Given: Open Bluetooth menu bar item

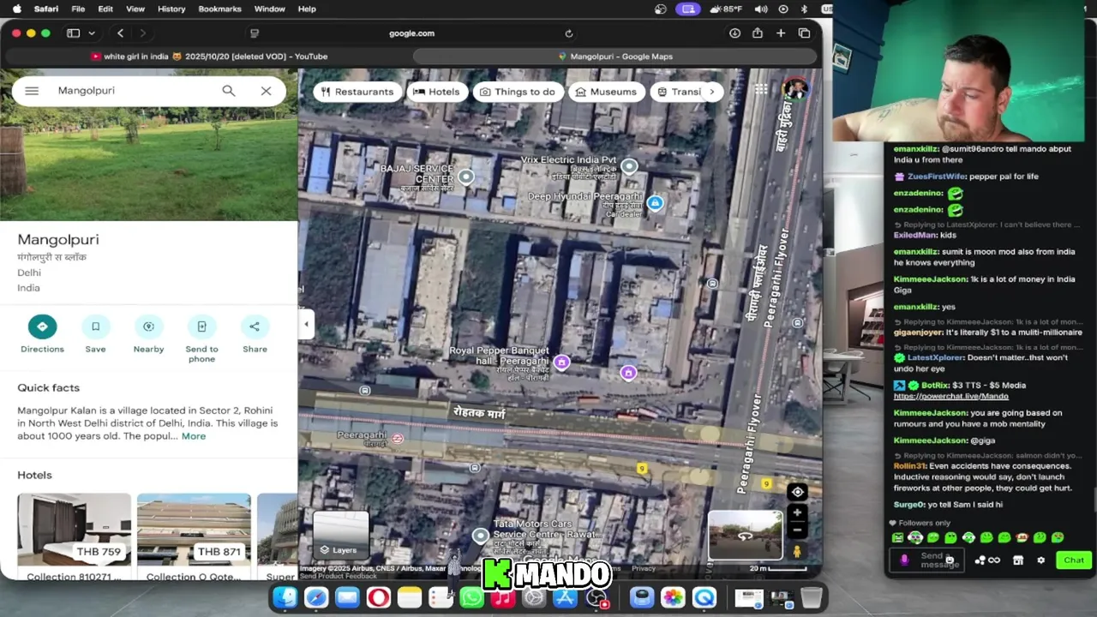Looking at the screenshot, I should pos(804,9).
